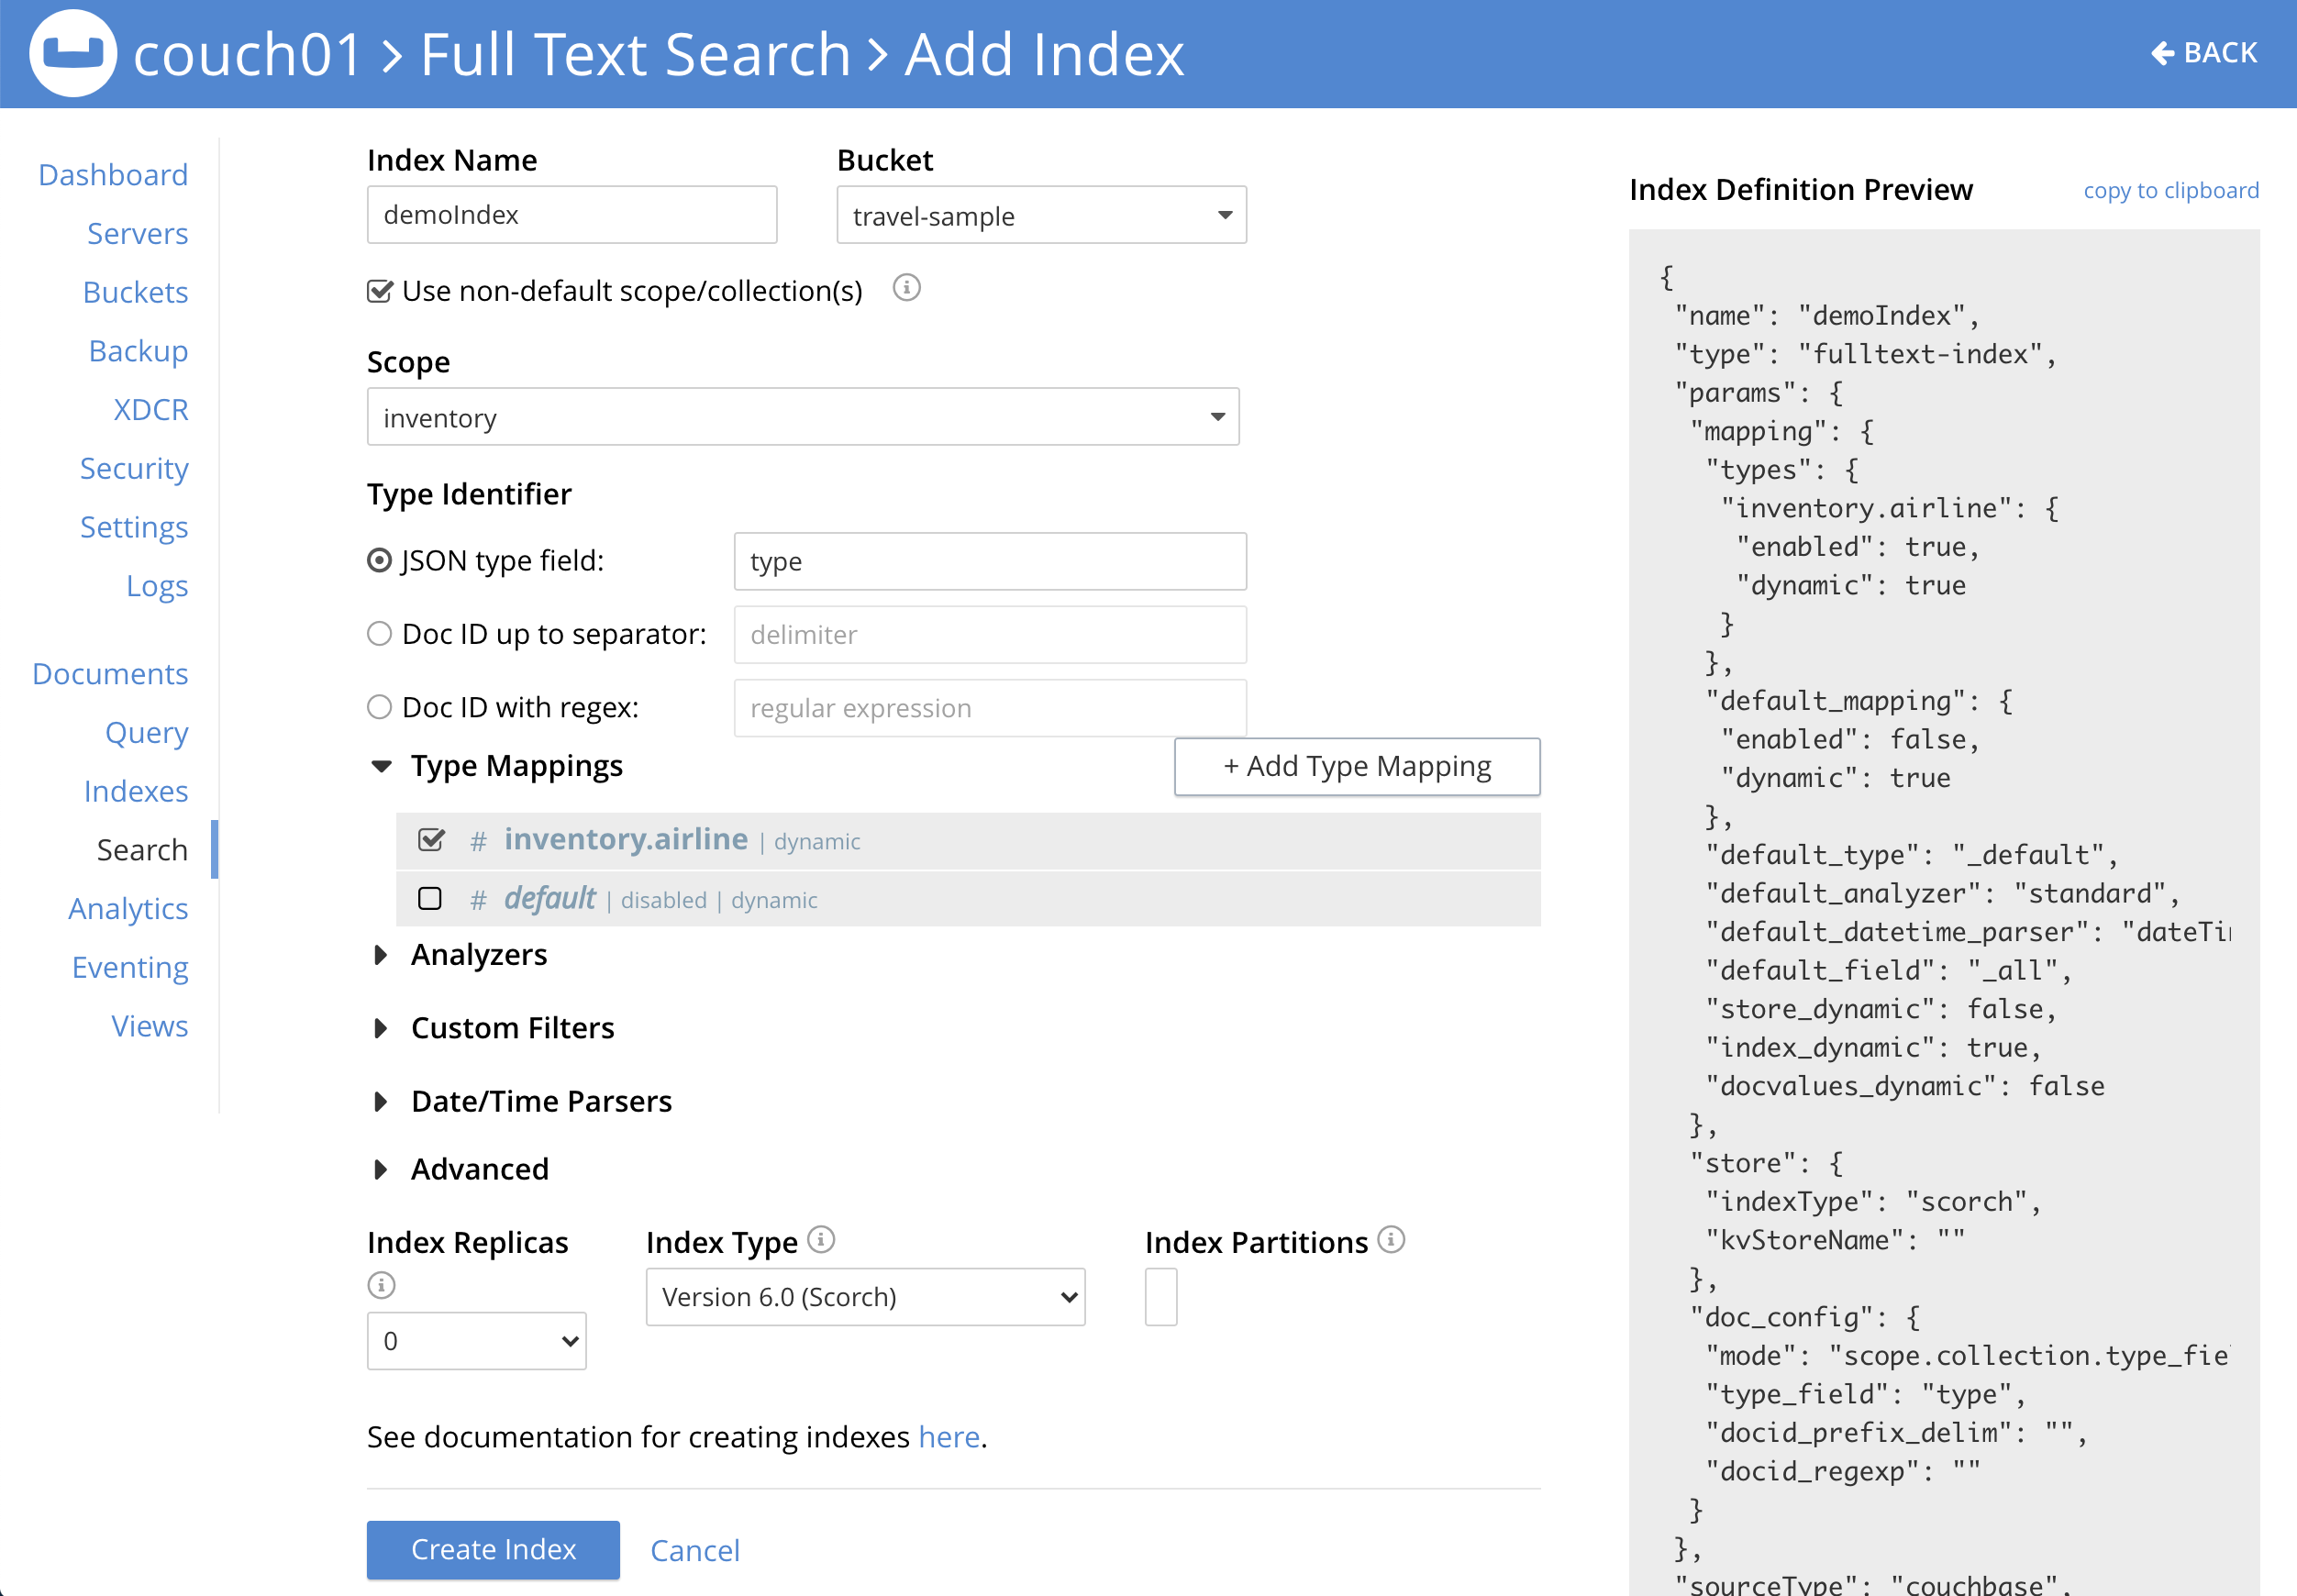Image resolution: width=2297 pixels, height=1596 pixels.
Task: Select Search in sidebar
Action: click(x=142, y=850)
